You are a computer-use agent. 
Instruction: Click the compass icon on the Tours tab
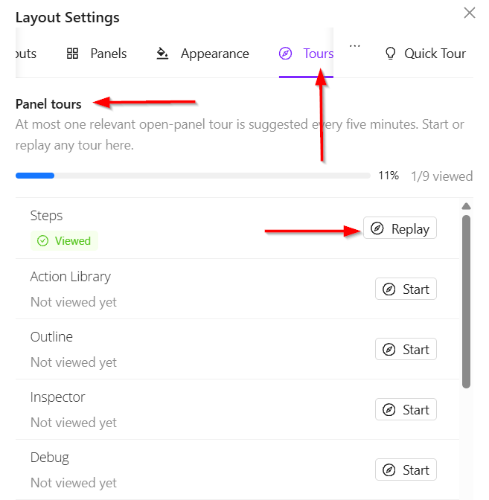click(x=285, y=54)
